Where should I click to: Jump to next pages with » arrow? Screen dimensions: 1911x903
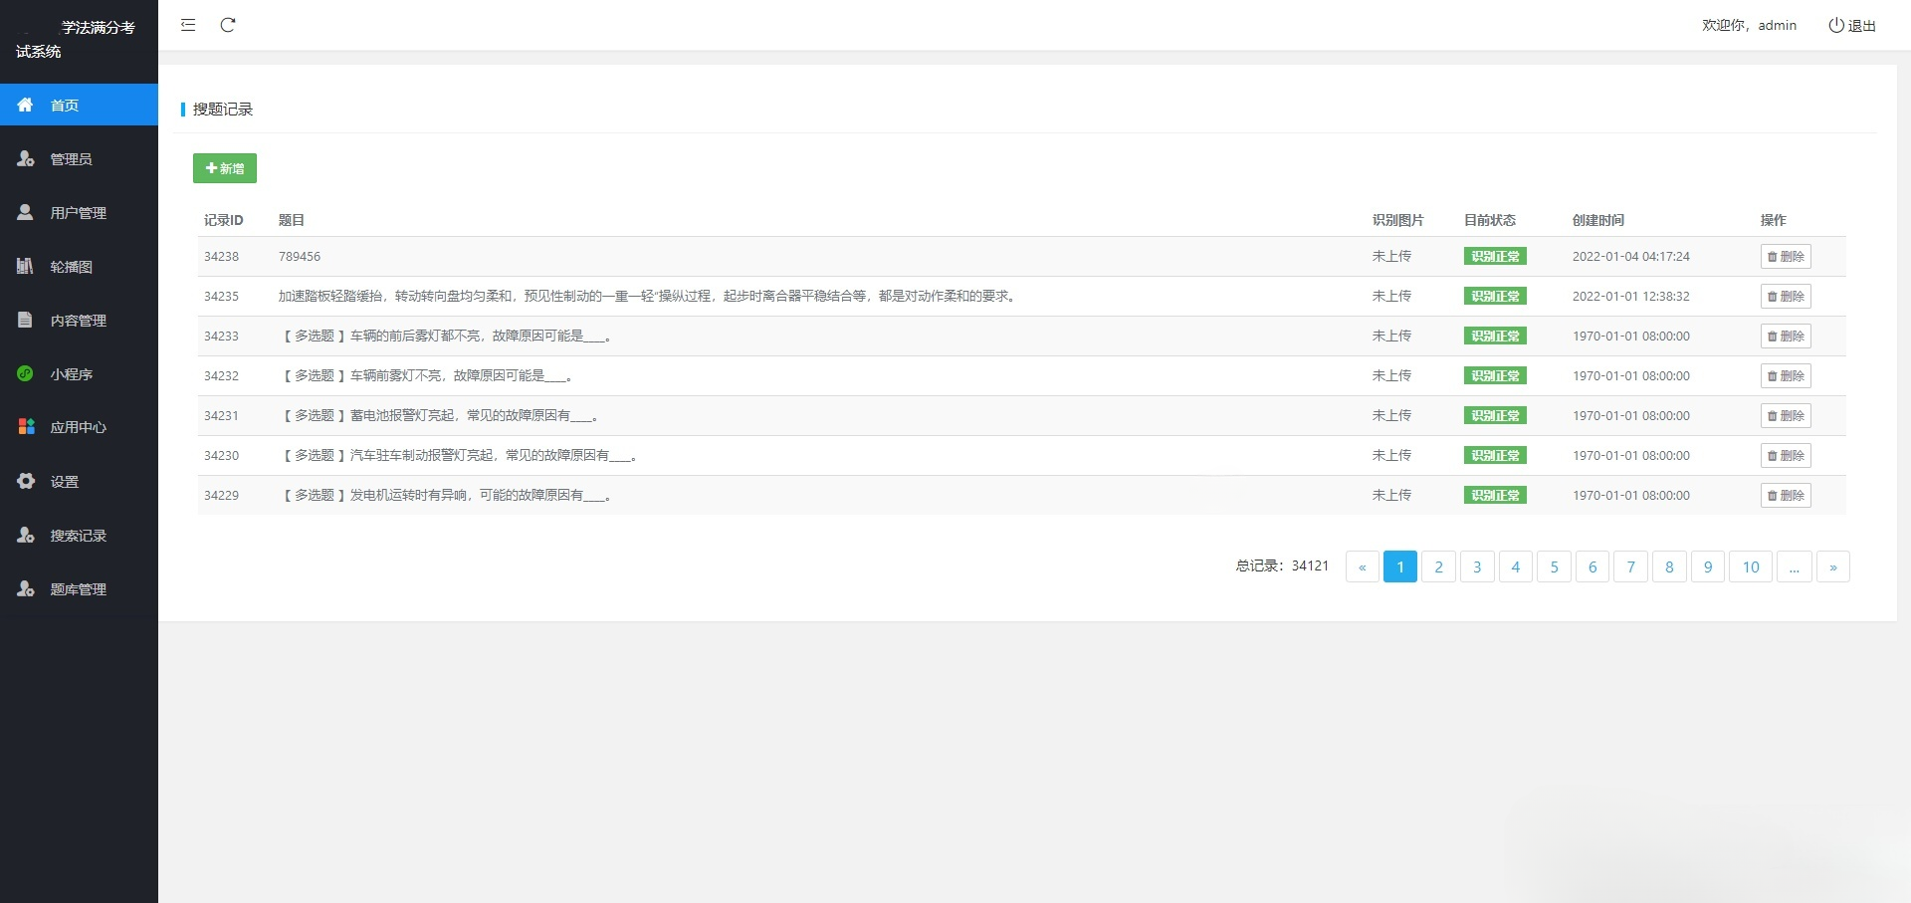1832,566
